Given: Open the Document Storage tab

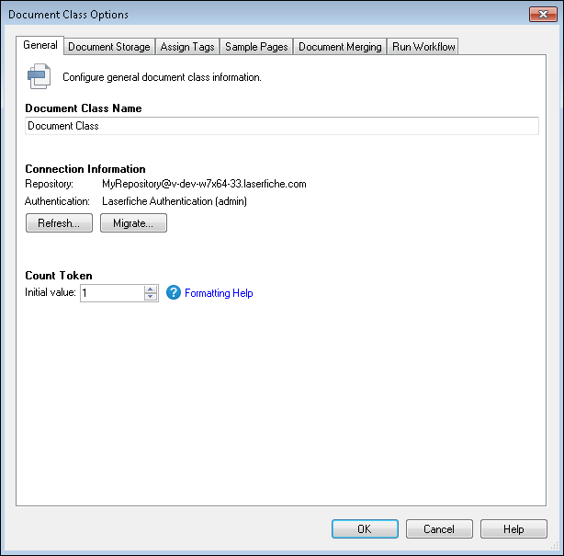Looking at the screenshot, I should tap(109, 47).
